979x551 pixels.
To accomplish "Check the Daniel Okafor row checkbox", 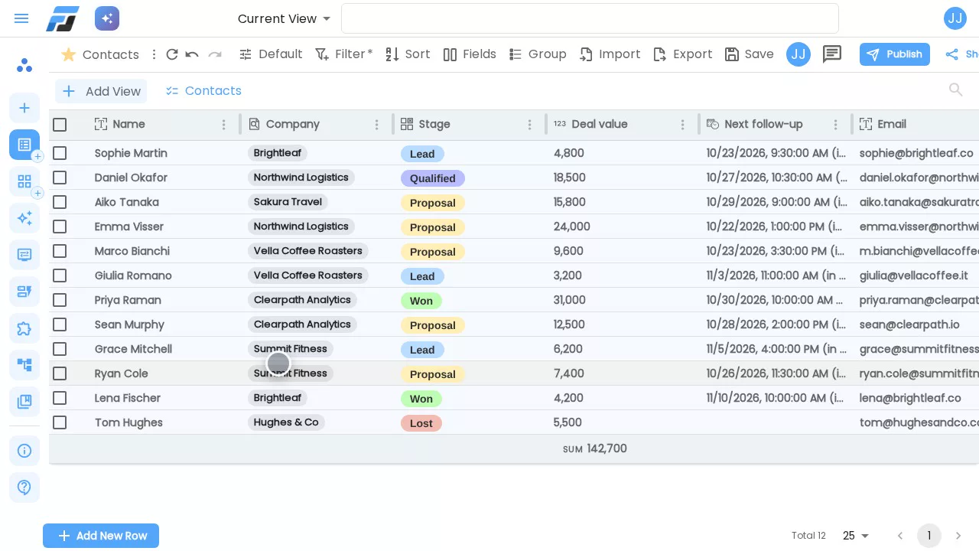I will coord(60,178).
